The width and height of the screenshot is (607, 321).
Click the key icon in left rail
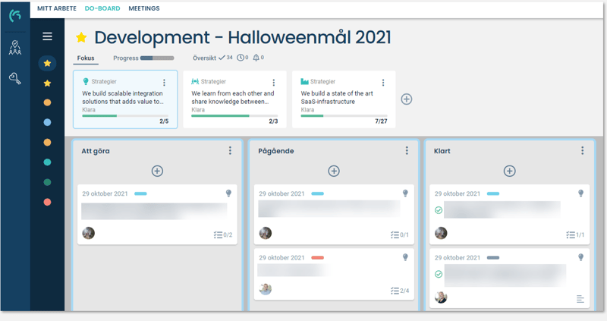tap(14, 77)
